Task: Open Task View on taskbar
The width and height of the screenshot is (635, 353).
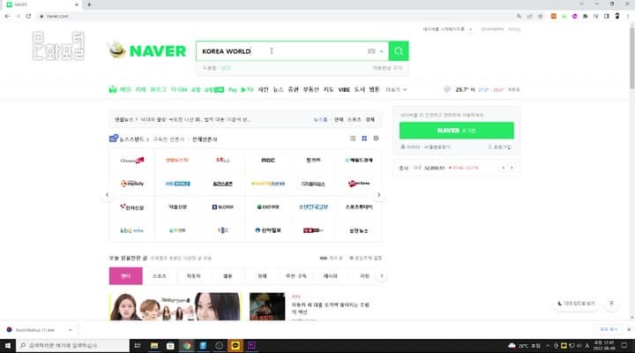Action: [138, 345]
